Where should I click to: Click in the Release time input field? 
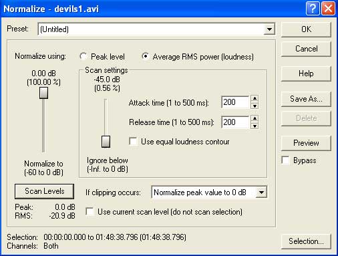pos(235,122)
